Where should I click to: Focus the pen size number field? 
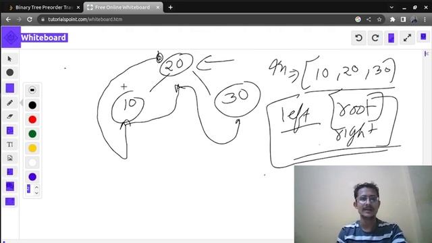point(28,189)
